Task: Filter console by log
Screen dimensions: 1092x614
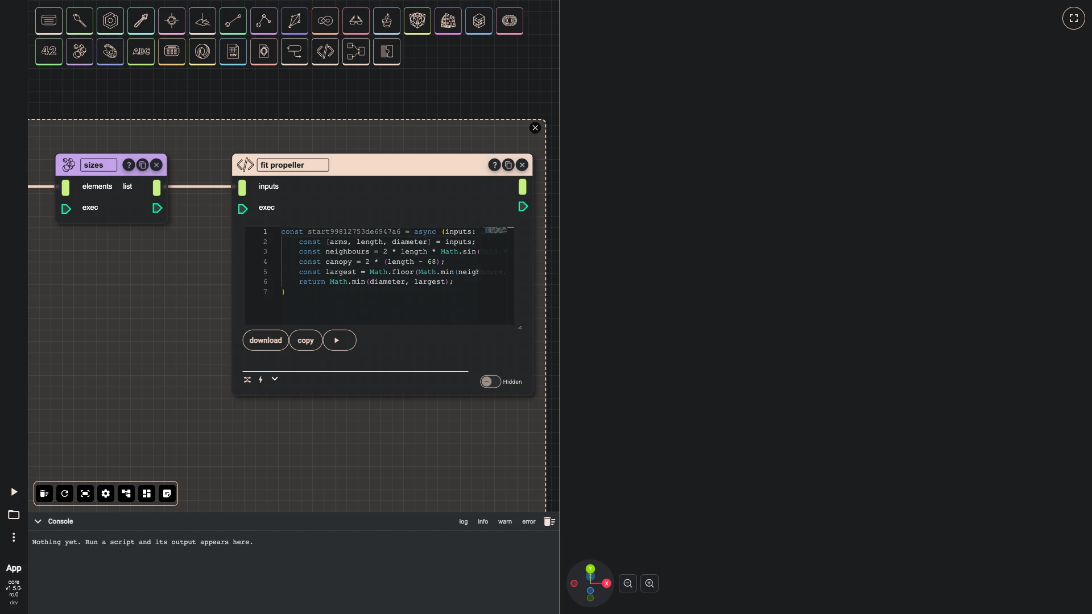Action: (464, 521)
